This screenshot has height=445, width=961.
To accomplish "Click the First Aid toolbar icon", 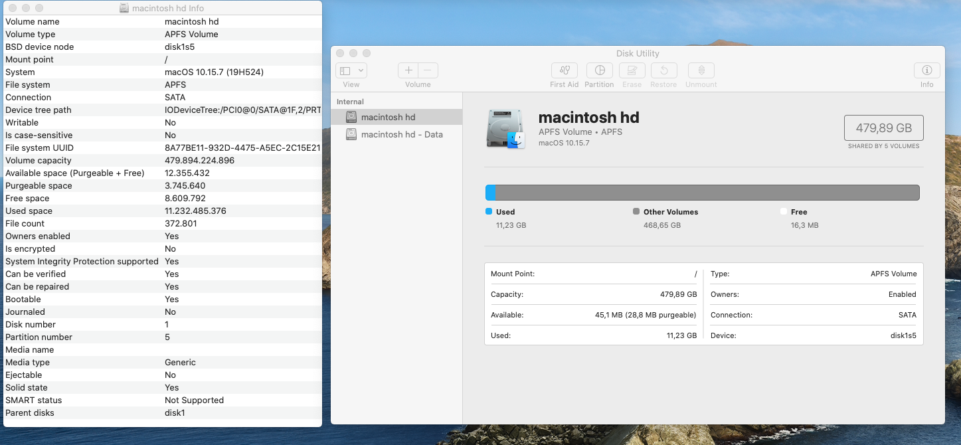I will pyautogui.click(x=564, y=70).
